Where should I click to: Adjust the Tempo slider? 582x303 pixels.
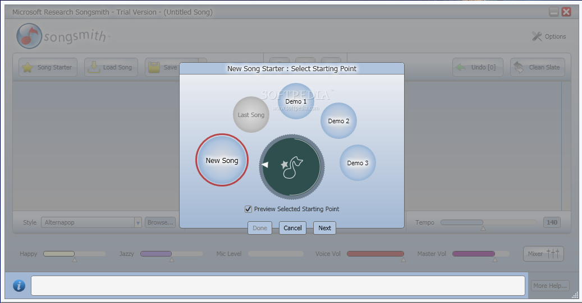pos(488,222)
